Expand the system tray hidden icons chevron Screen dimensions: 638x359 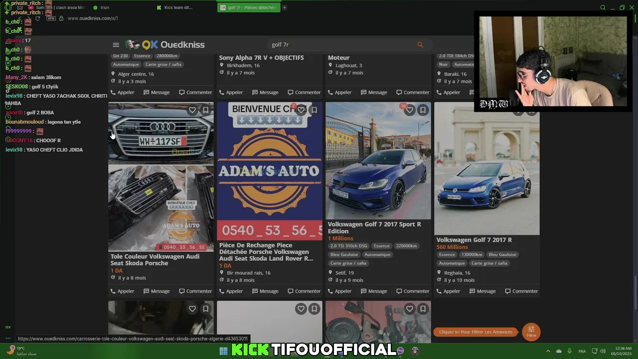[548, 351]
